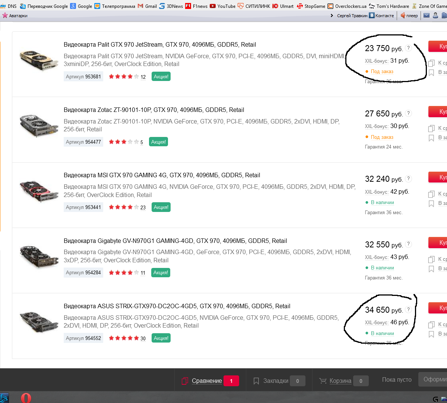Click the 32 550 руб. price
The image size is (447, 403).
pyautogui.click(x=384, y=244)
